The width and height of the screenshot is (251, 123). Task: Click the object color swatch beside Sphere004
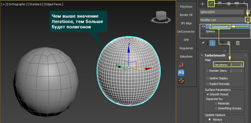tap(248, 12)
